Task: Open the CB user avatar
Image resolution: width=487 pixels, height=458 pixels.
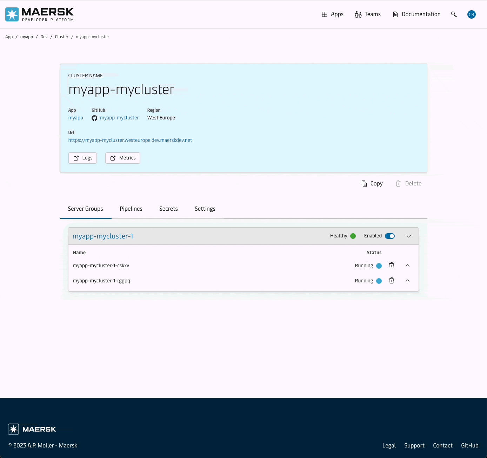Action: point(472,14)
